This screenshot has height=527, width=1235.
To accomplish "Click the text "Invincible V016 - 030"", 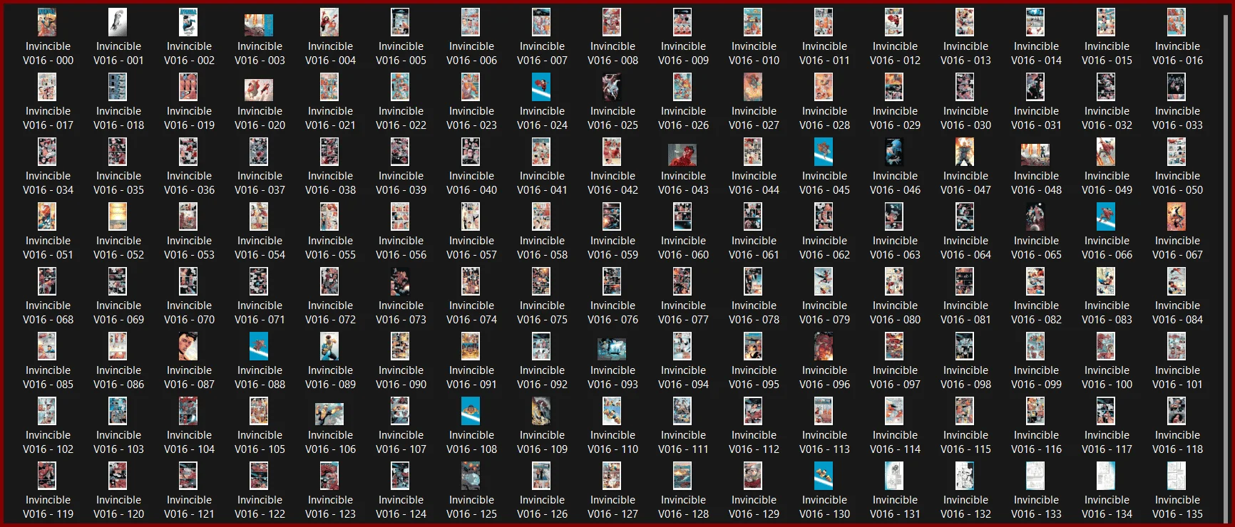I will (965, 118).
